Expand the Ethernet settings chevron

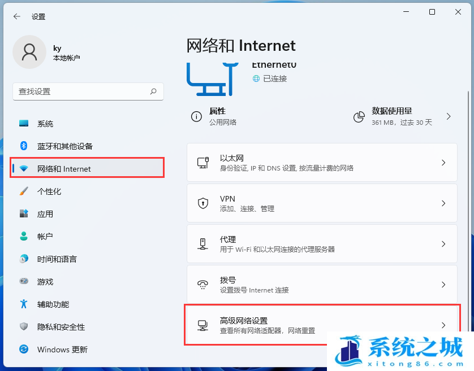(443, 163)
